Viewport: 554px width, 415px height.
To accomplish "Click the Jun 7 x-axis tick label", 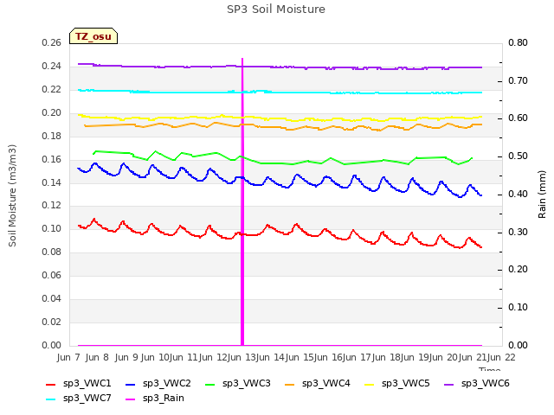I will tap(68, 357).
